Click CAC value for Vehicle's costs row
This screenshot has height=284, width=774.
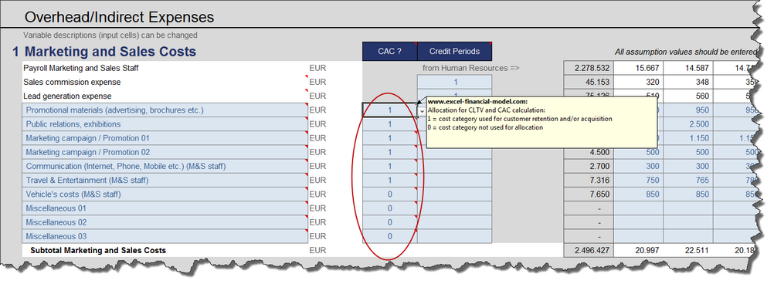click(x=390, y=194)
